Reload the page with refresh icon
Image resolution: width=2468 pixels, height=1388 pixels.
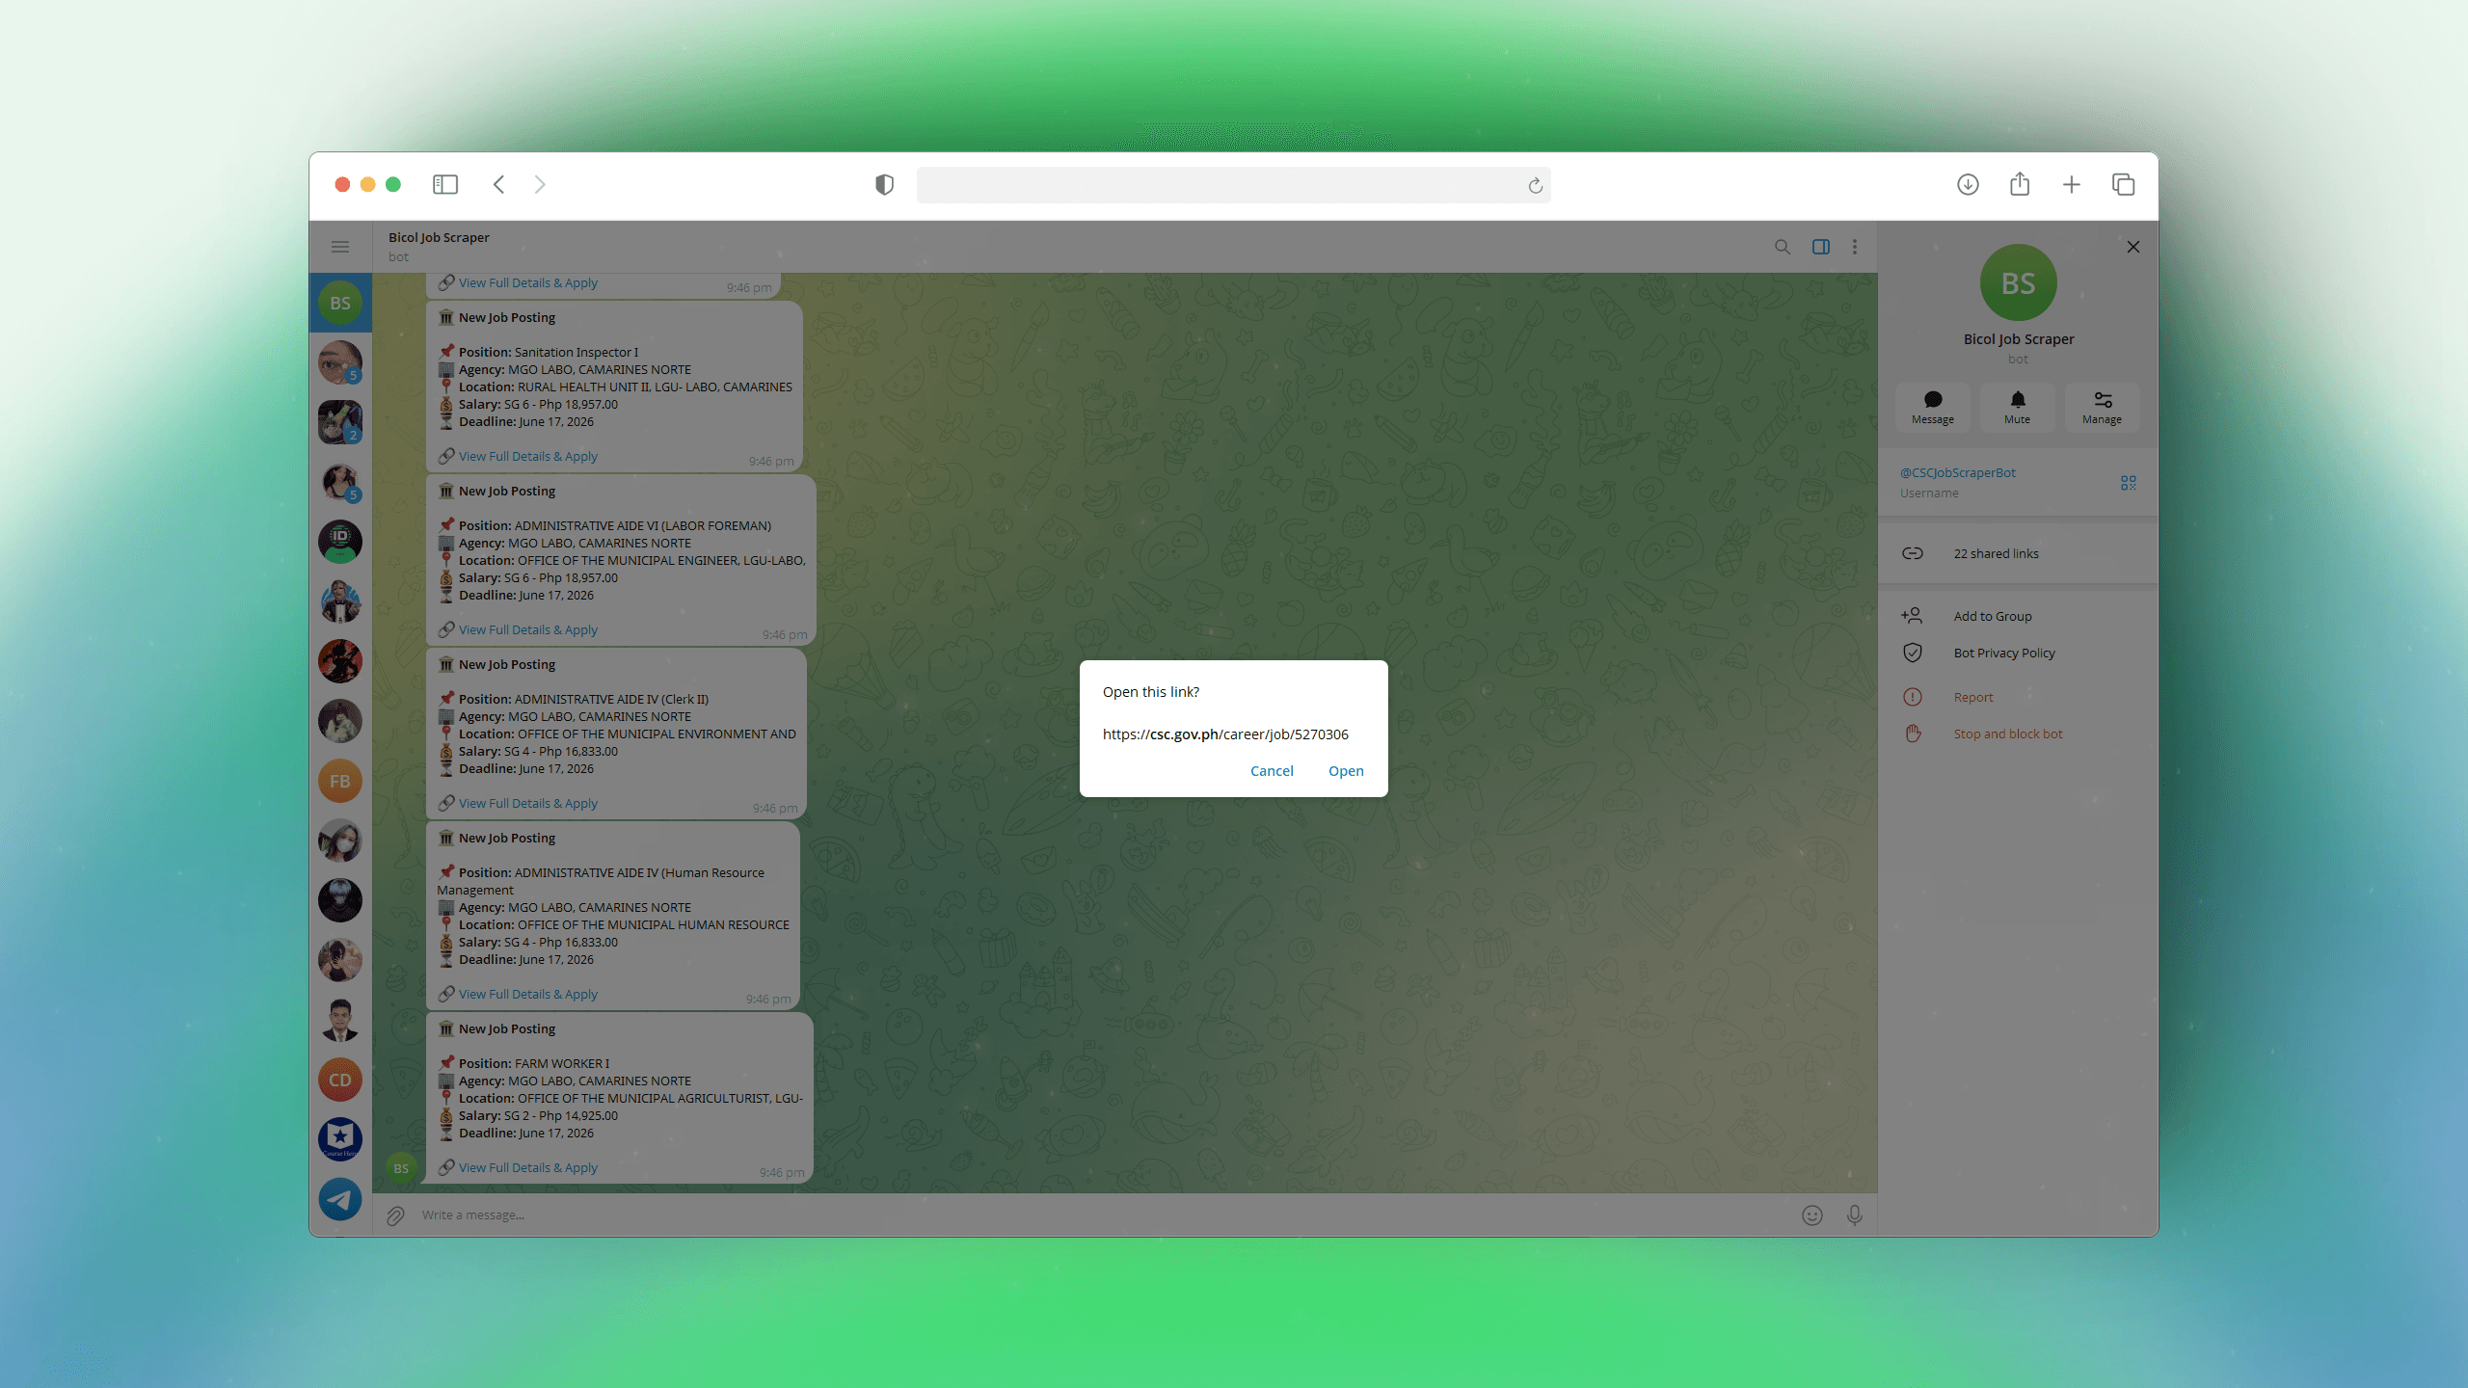tap(1535, 185)
